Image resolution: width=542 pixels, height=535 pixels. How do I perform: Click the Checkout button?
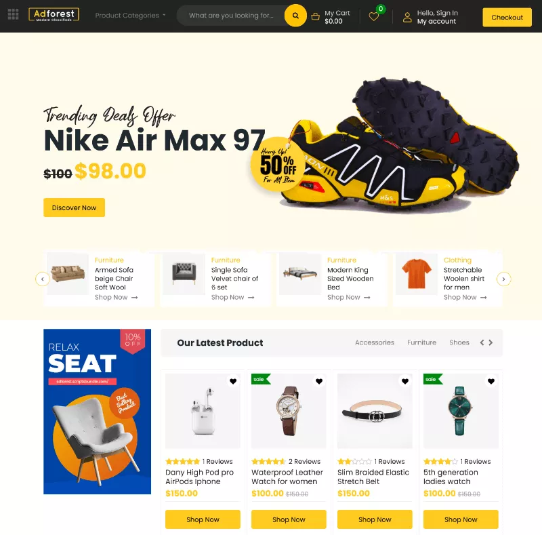(507, 18)
